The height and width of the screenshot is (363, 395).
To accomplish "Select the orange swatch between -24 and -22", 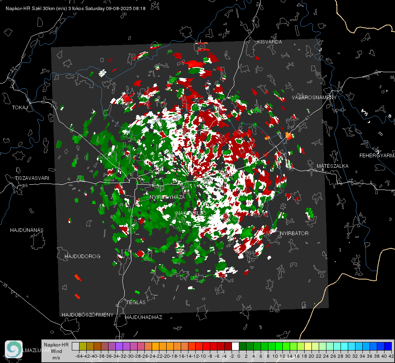I will coord(155,346).
